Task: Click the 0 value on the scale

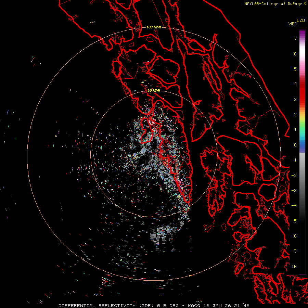Action: click(295, 145)
